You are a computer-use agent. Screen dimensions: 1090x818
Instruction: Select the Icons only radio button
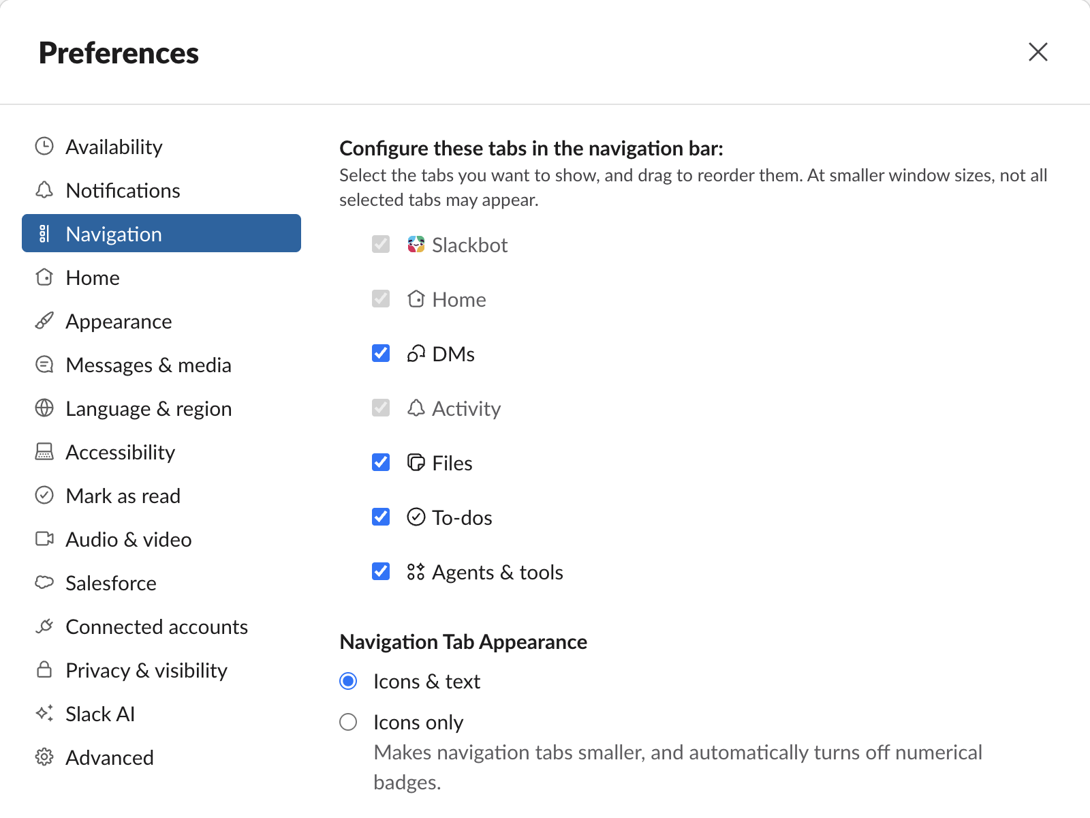[348, 722]
